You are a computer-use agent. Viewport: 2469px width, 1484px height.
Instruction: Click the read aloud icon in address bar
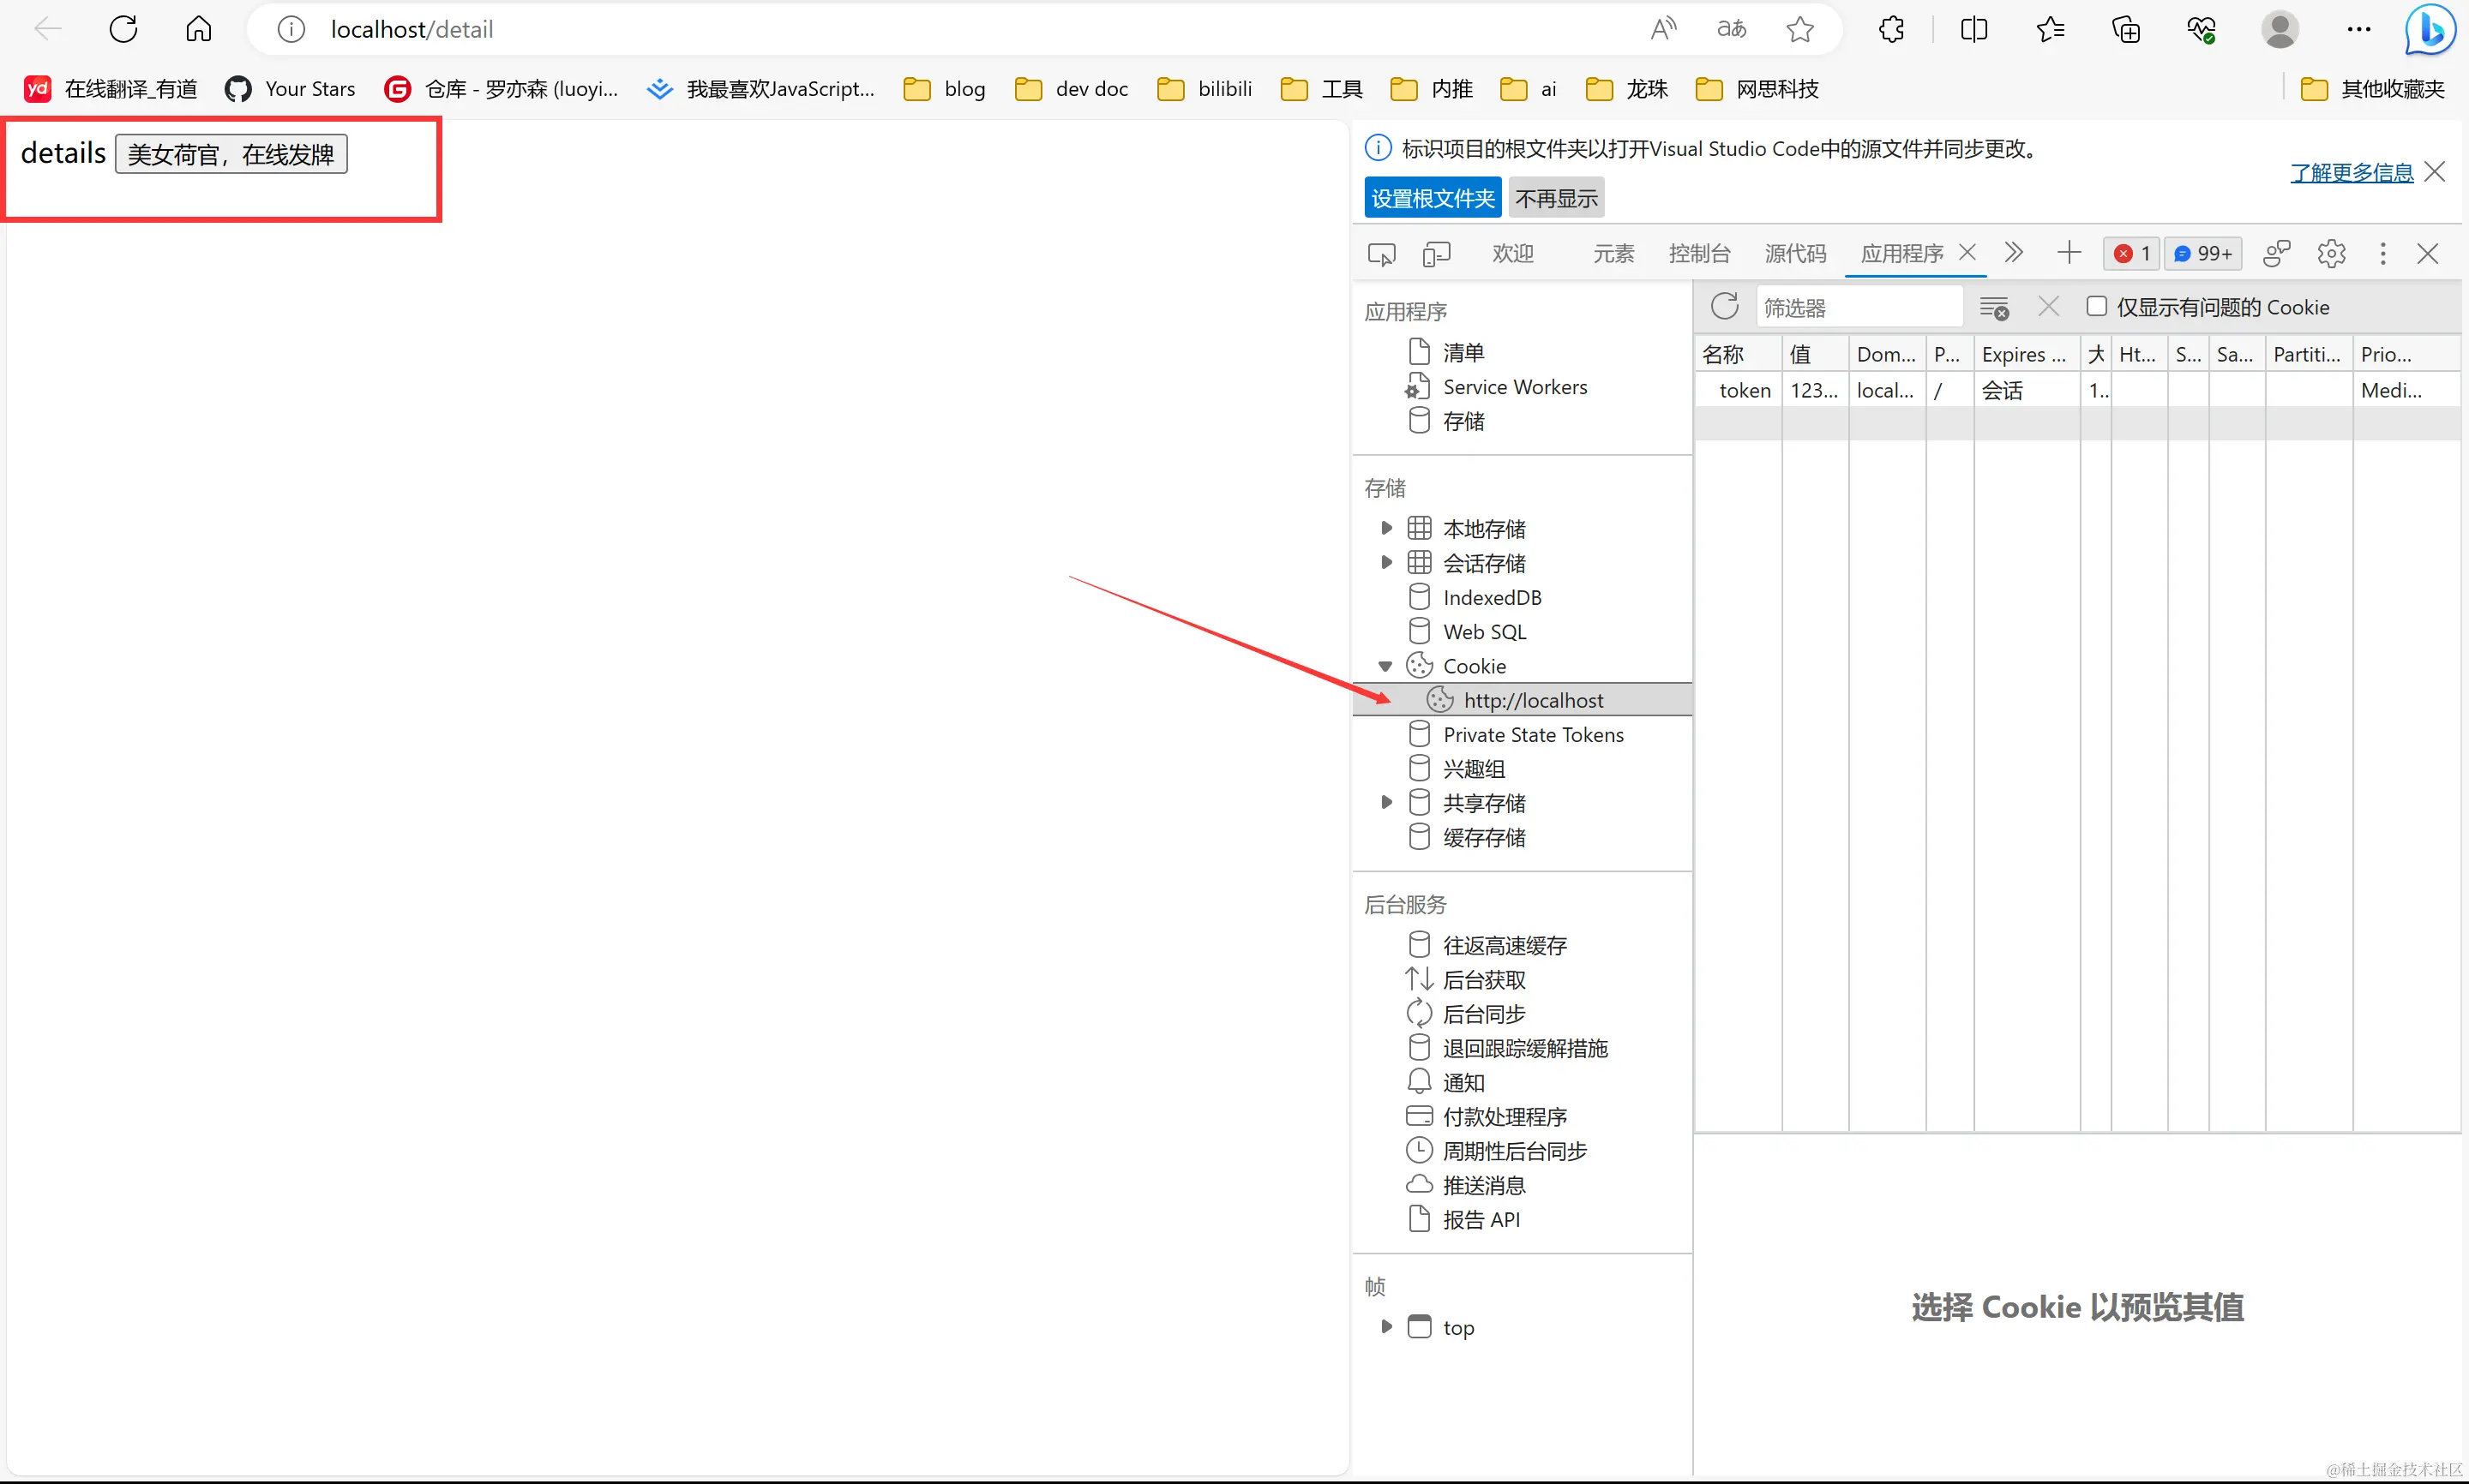coord(1662,30)
